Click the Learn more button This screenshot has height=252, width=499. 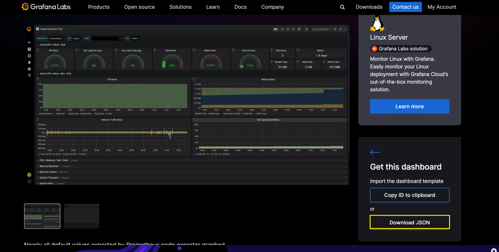coord(409,107)
